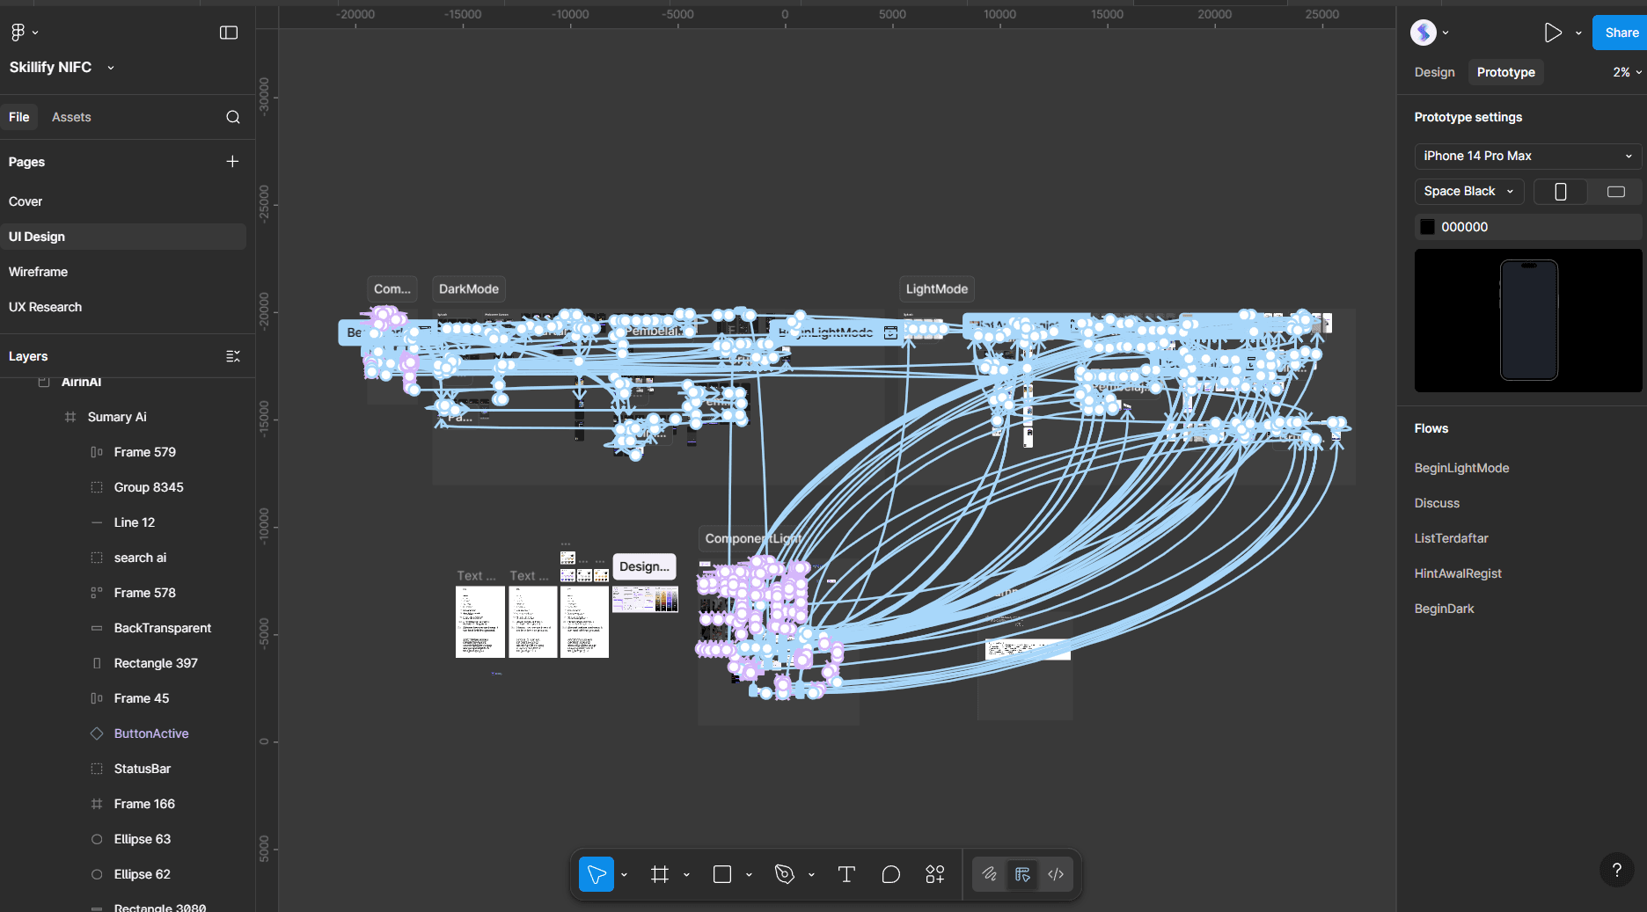Select the UI Design page

123,237
